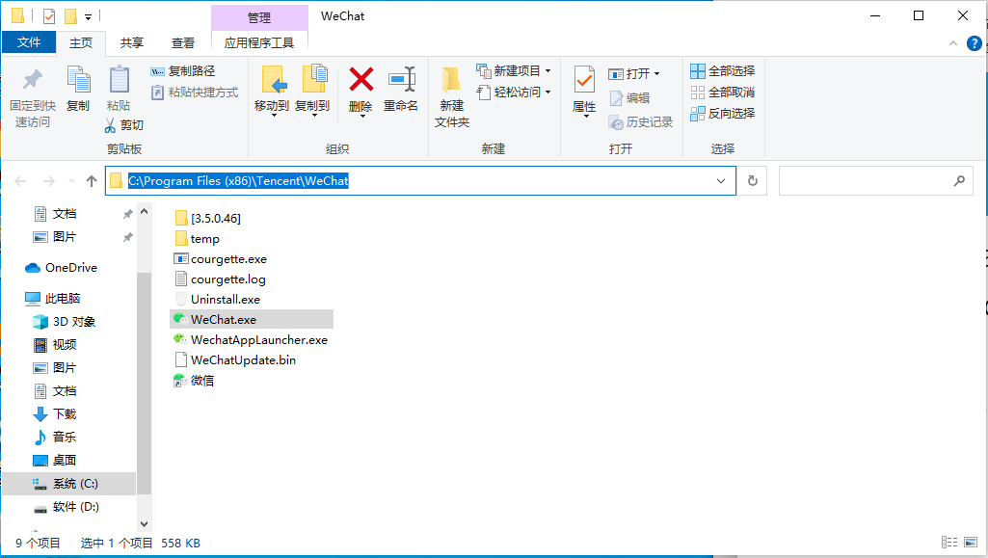
Task: Open Music (音乐) folder
Action: click(x=55, y=438)
